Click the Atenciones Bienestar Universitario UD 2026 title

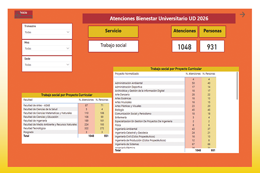click(159, 18)
